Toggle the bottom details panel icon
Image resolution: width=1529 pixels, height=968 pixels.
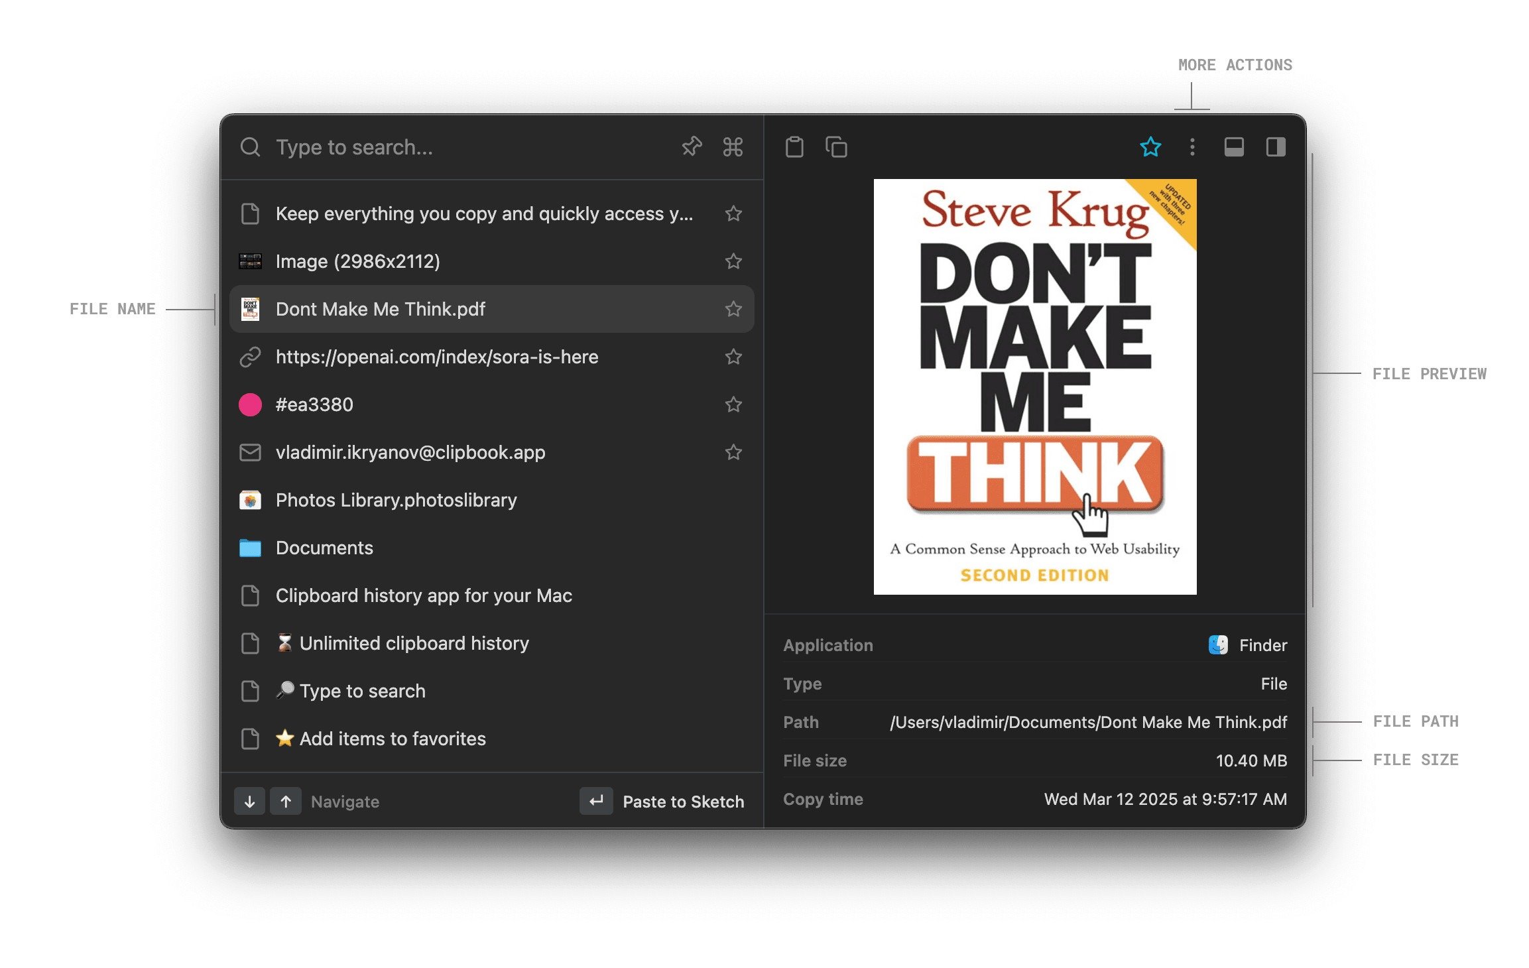coord(1234,147)
